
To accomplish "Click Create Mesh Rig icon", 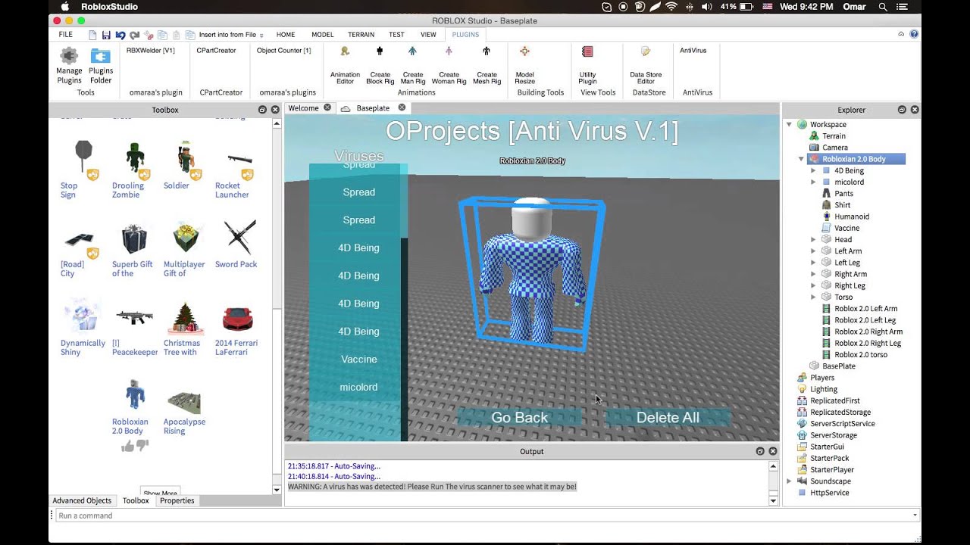I will coord(487,51).
